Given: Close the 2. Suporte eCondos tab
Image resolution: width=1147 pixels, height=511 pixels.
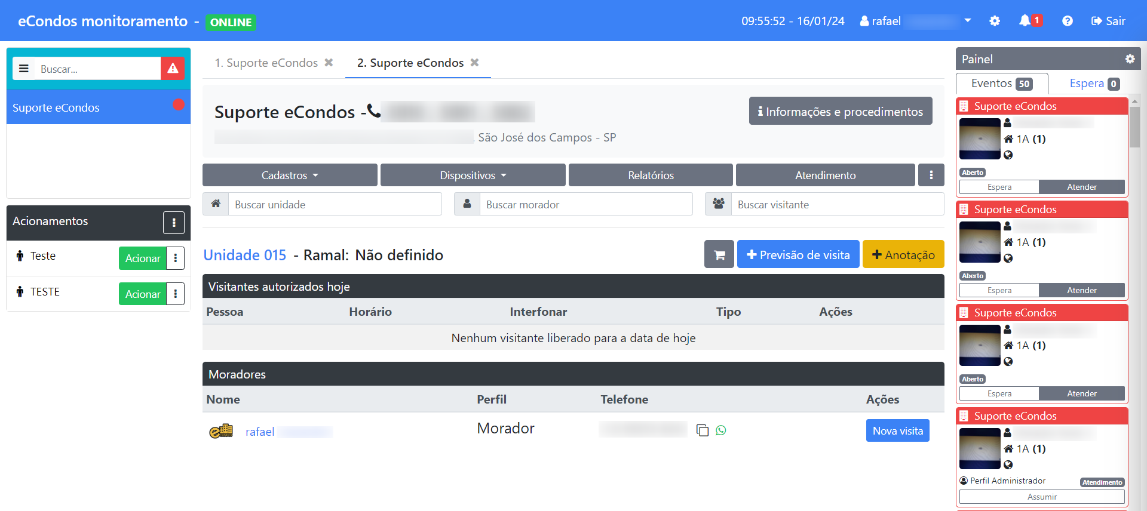Looking at the screenshot, I should coord(474,63).
